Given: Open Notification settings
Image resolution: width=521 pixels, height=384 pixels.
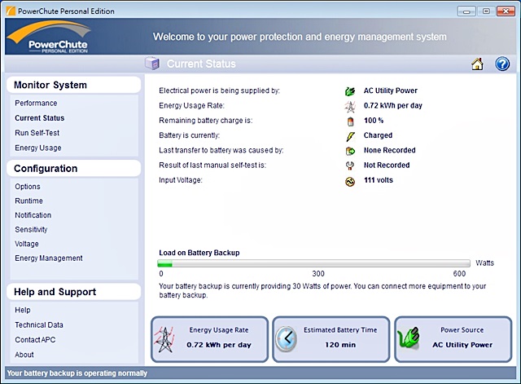Looking at the screenshot, I should (x=33, y=215).
